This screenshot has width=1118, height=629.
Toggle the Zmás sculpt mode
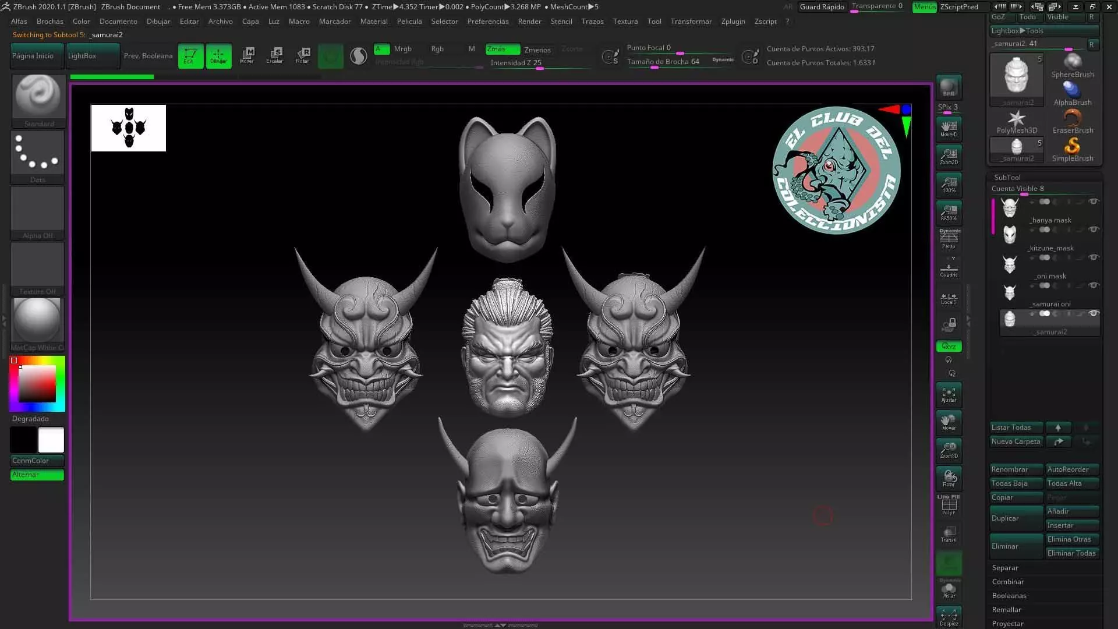503,50
